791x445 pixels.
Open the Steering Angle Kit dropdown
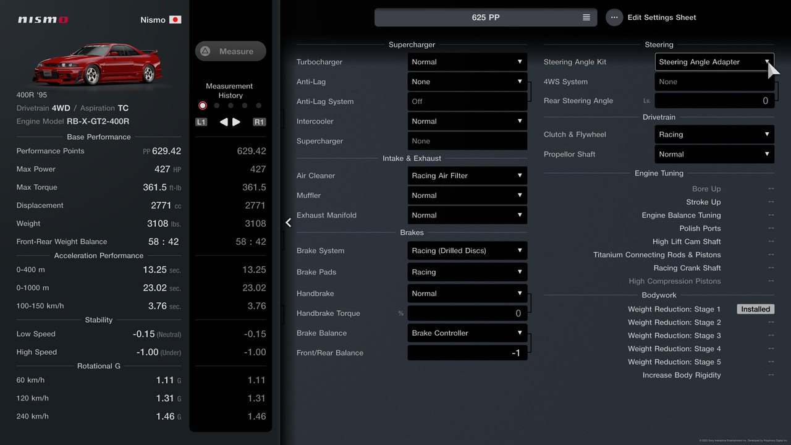coord(714,62)
